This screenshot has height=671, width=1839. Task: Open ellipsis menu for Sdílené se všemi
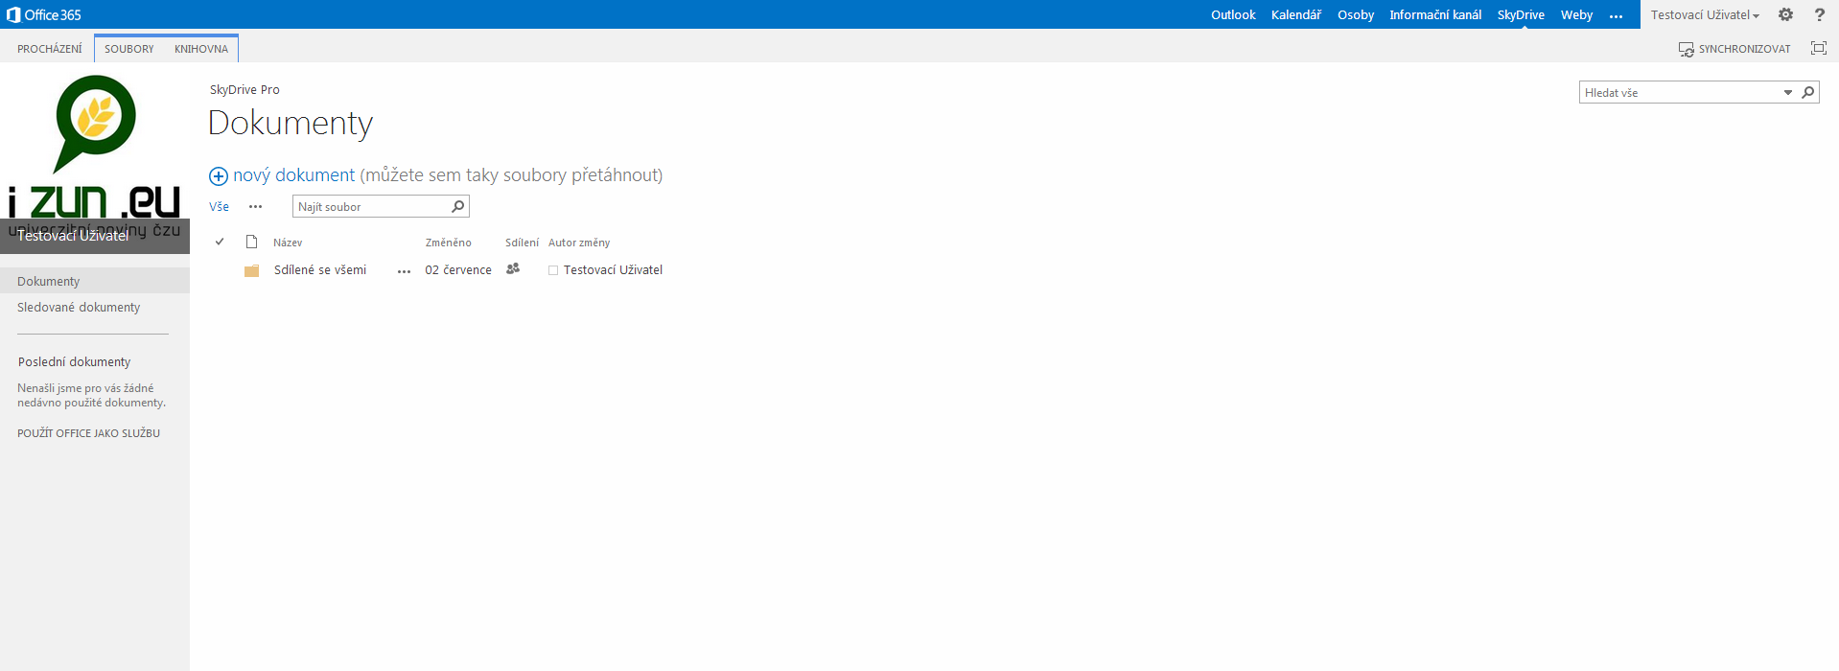[404, 271]
